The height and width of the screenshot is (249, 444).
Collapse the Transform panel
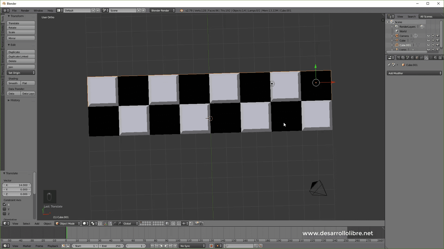click(9, 16)
